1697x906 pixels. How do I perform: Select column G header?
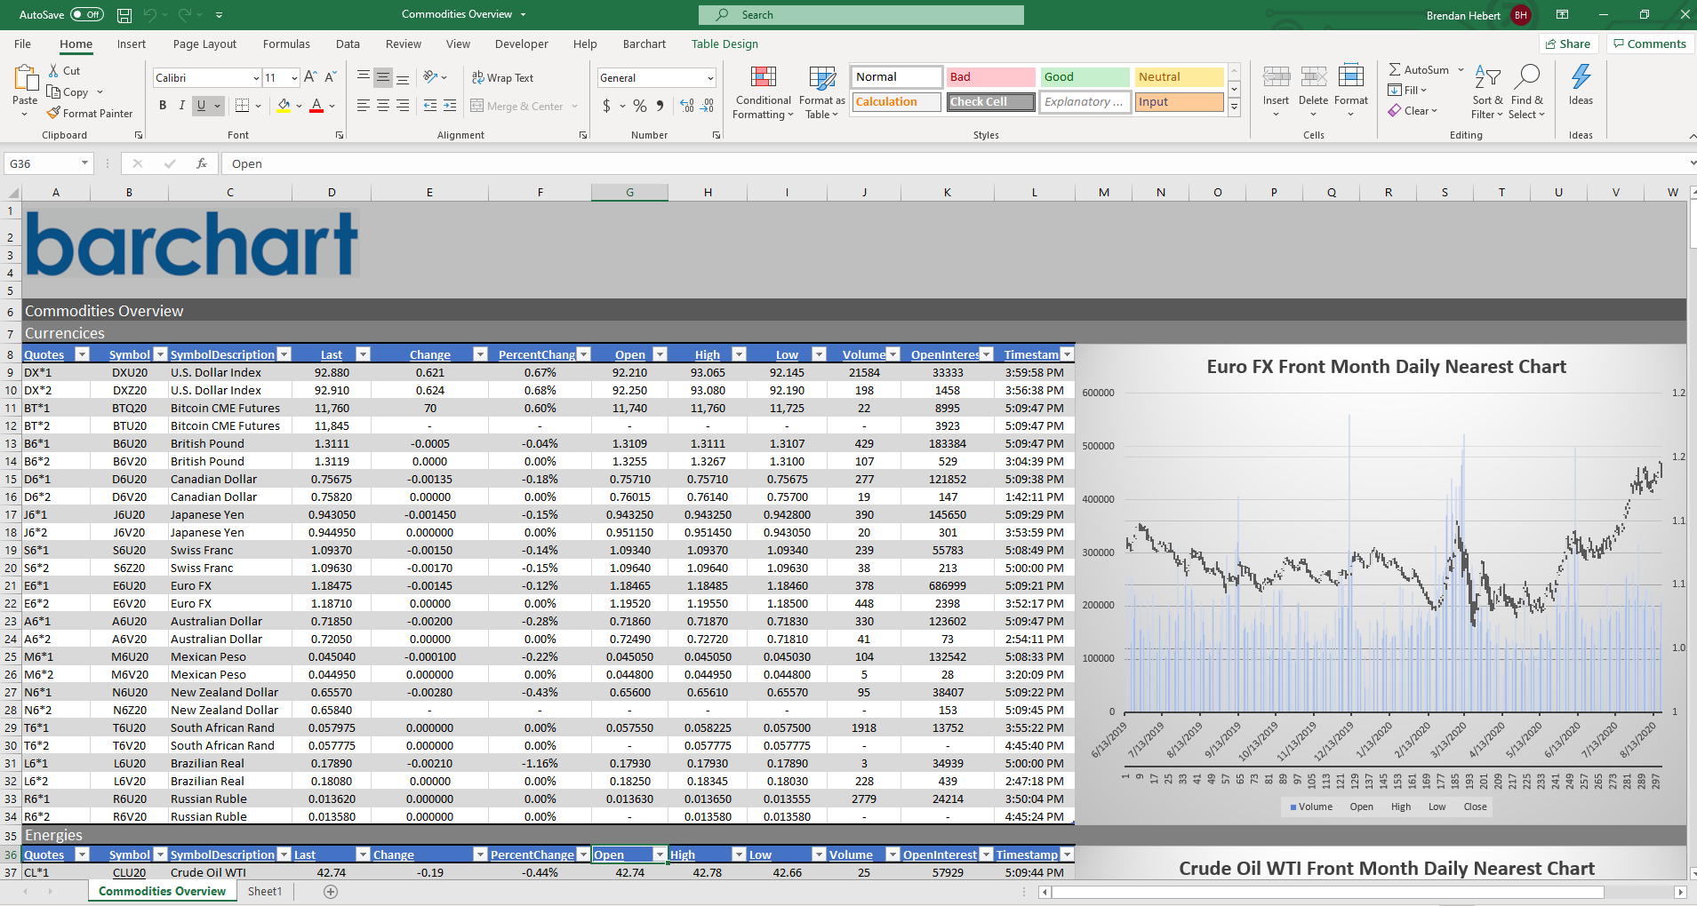click(629, 193)
